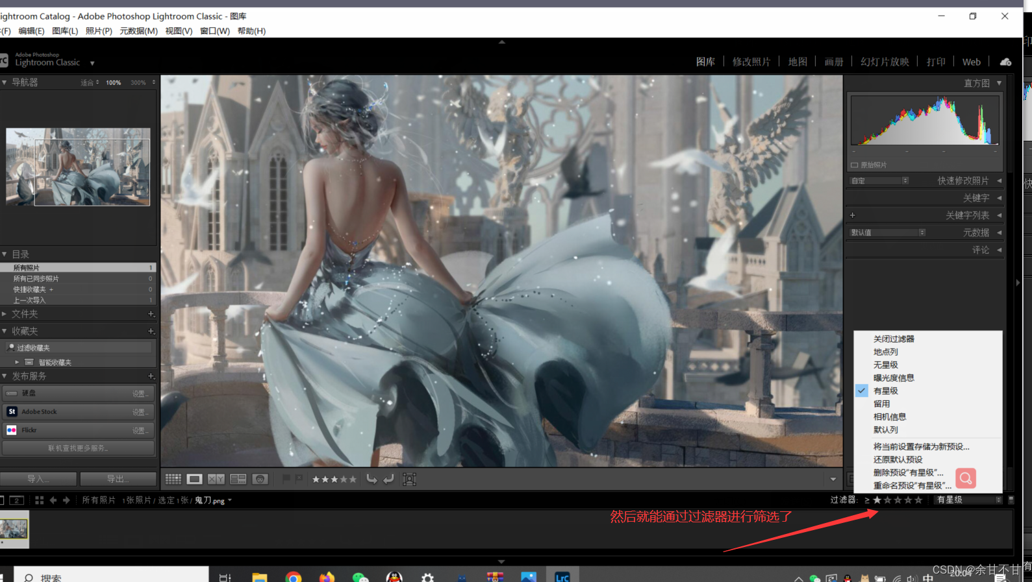Open Compare (XY) view

click(x=216, y=479)
